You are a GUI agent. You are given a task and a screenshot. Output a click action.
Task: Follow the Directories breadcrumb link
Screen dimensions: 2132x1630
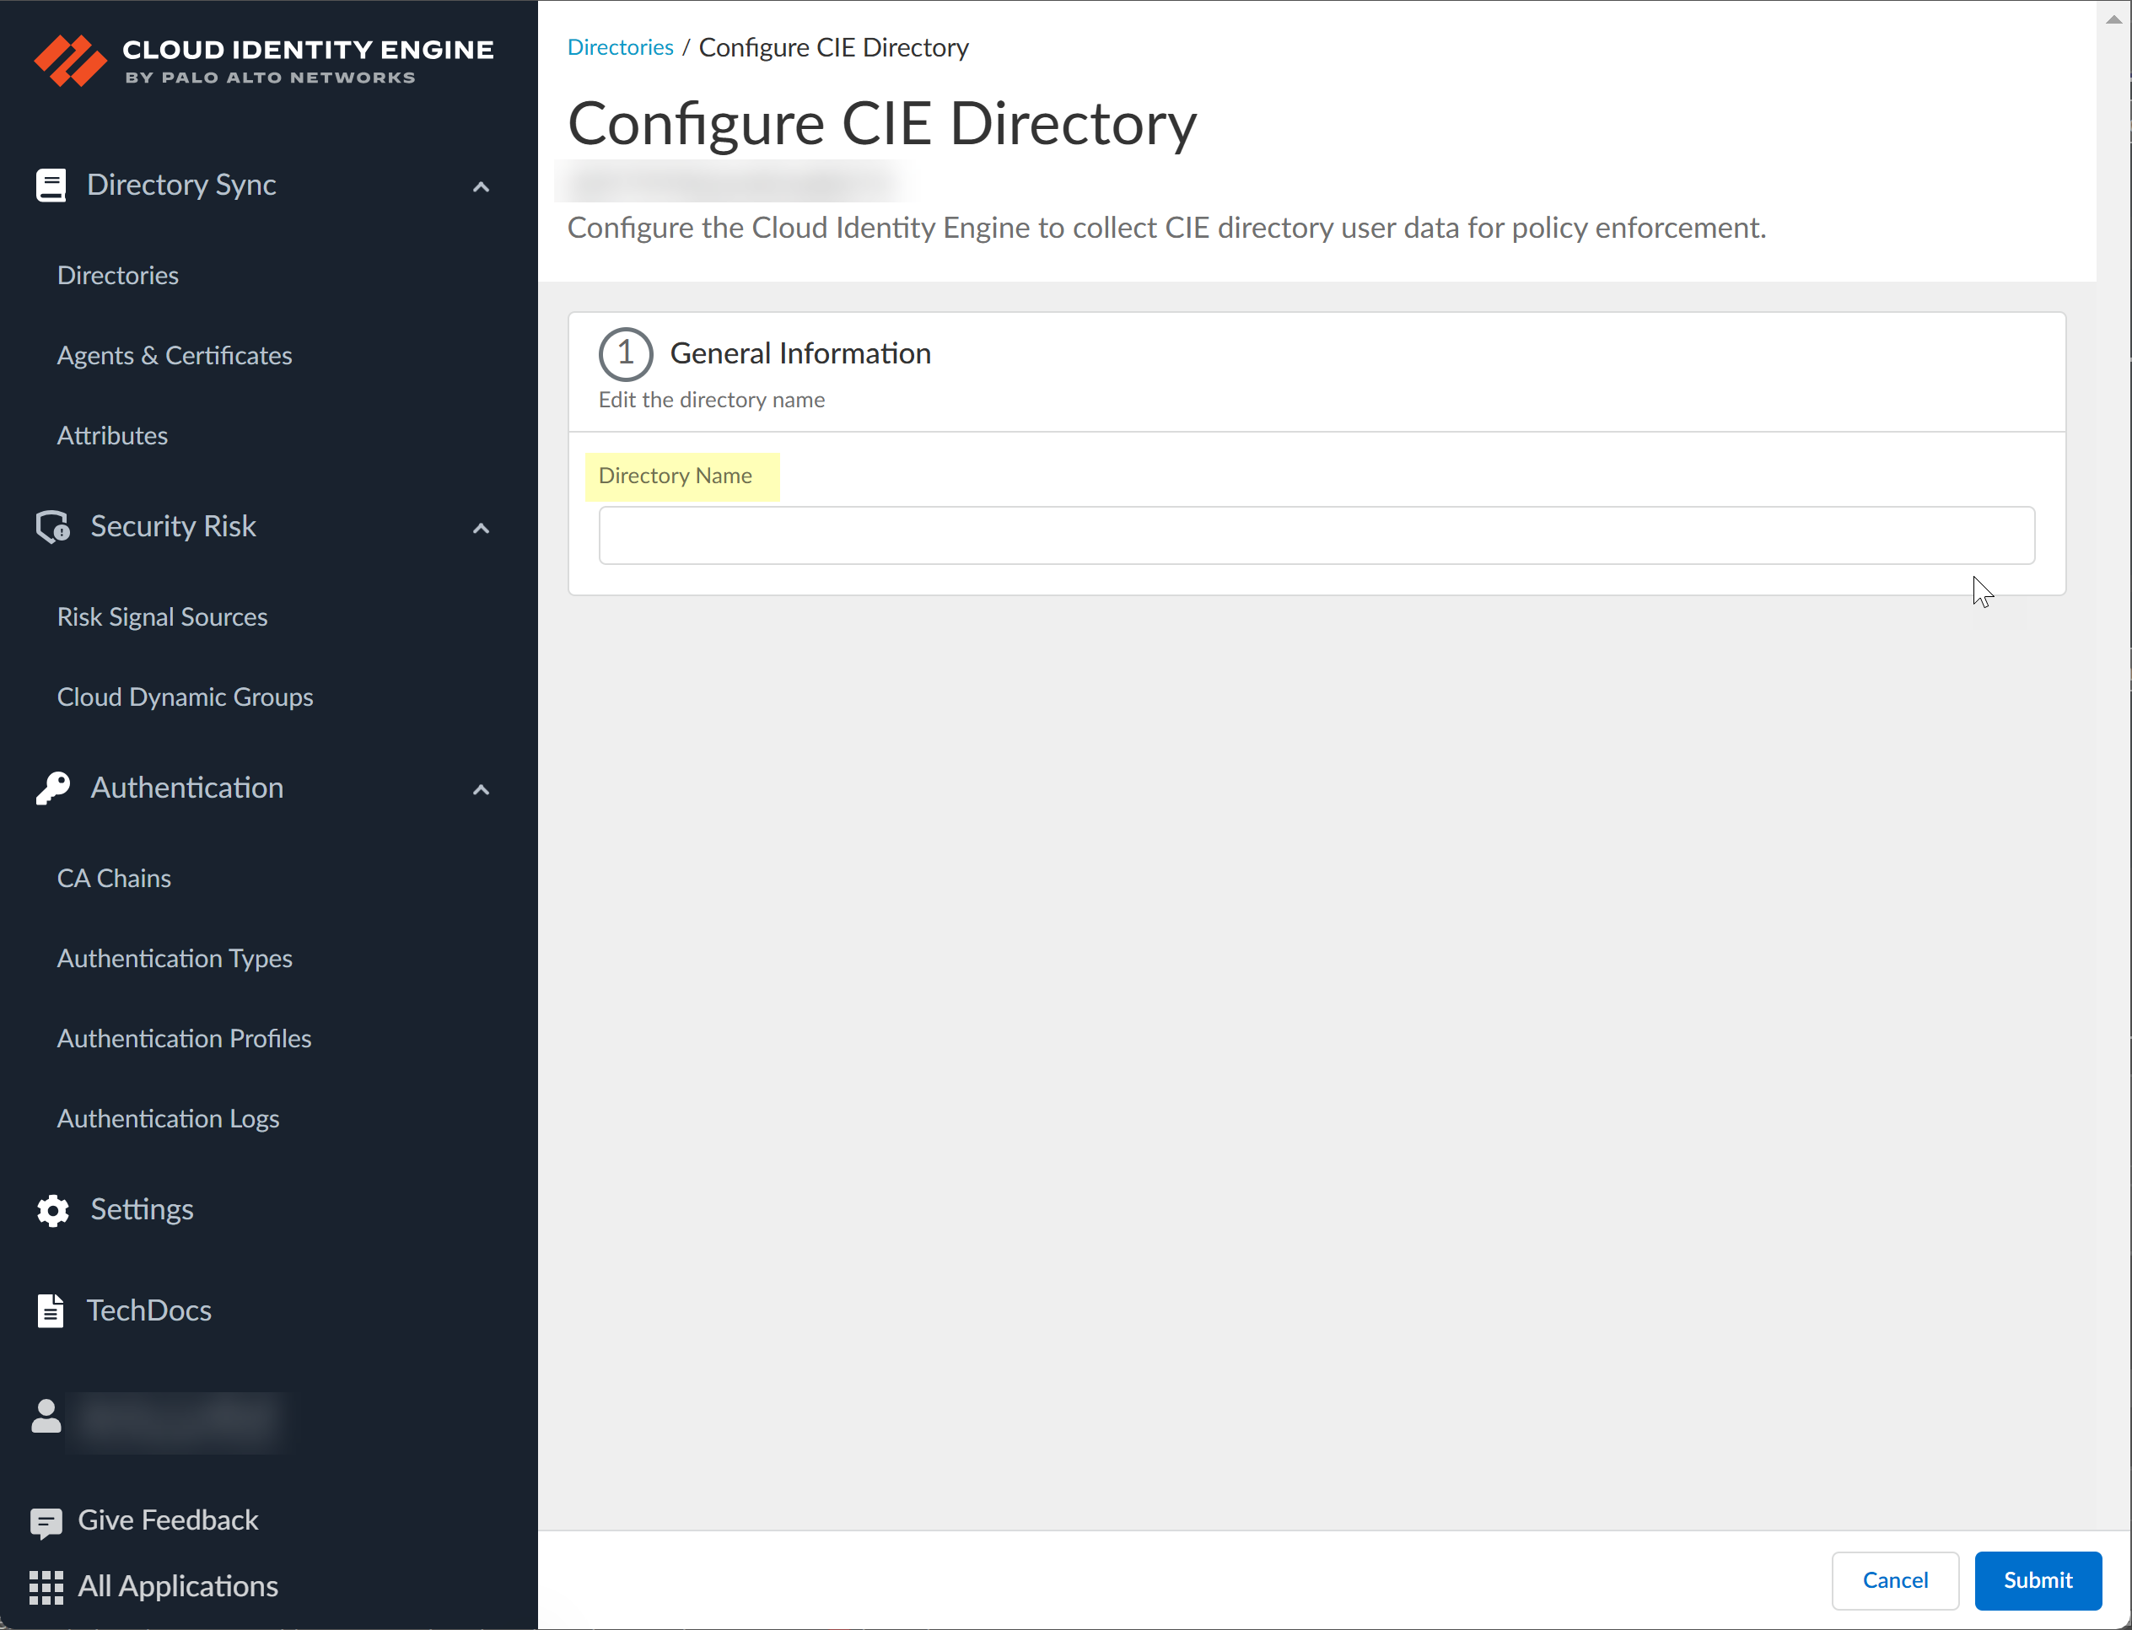[620, 47]
